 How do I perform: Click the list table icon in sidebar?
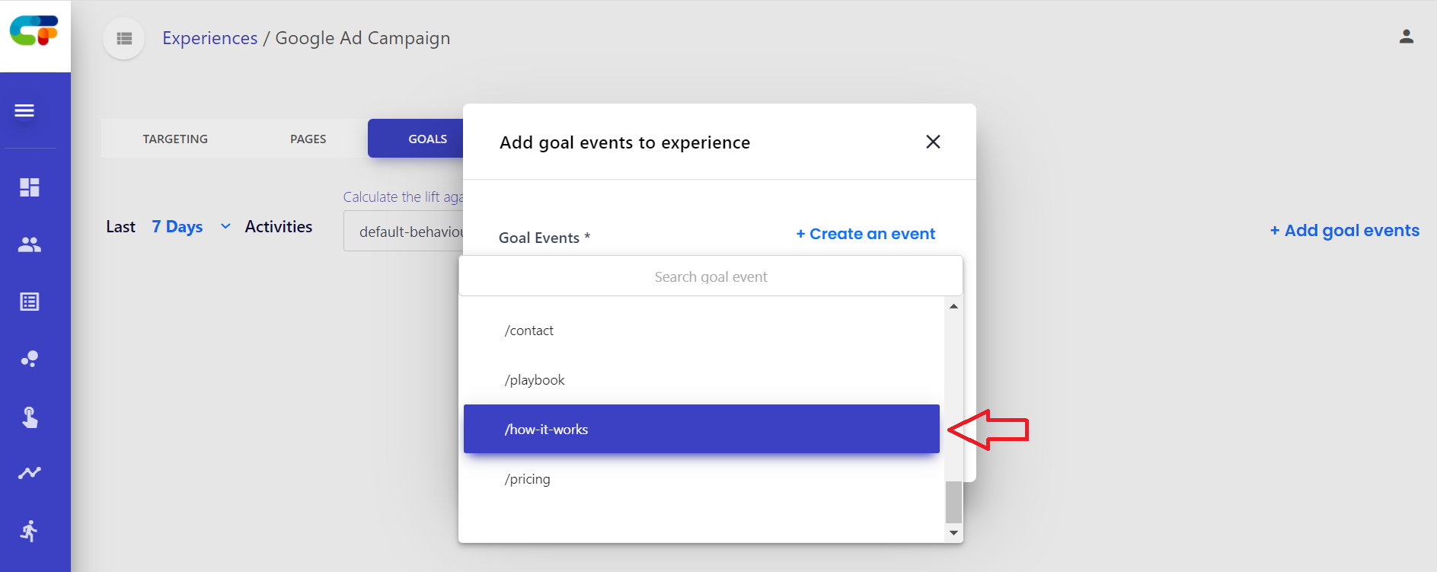pos(30,302)
